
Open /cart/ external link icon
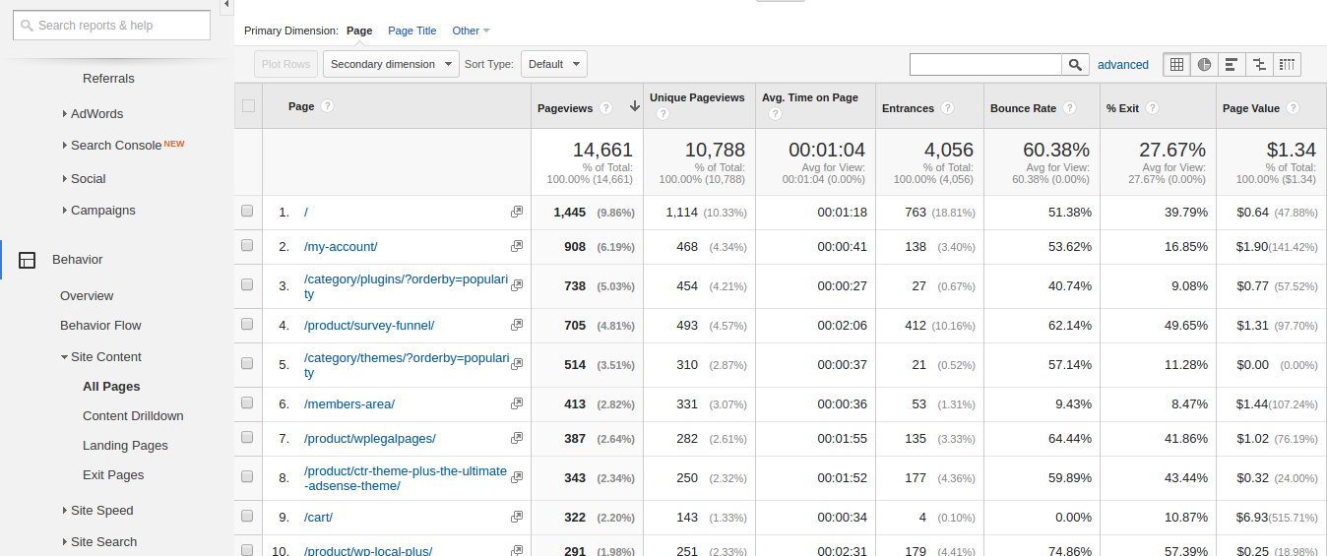pyautogui.click(x=517, y=517)
